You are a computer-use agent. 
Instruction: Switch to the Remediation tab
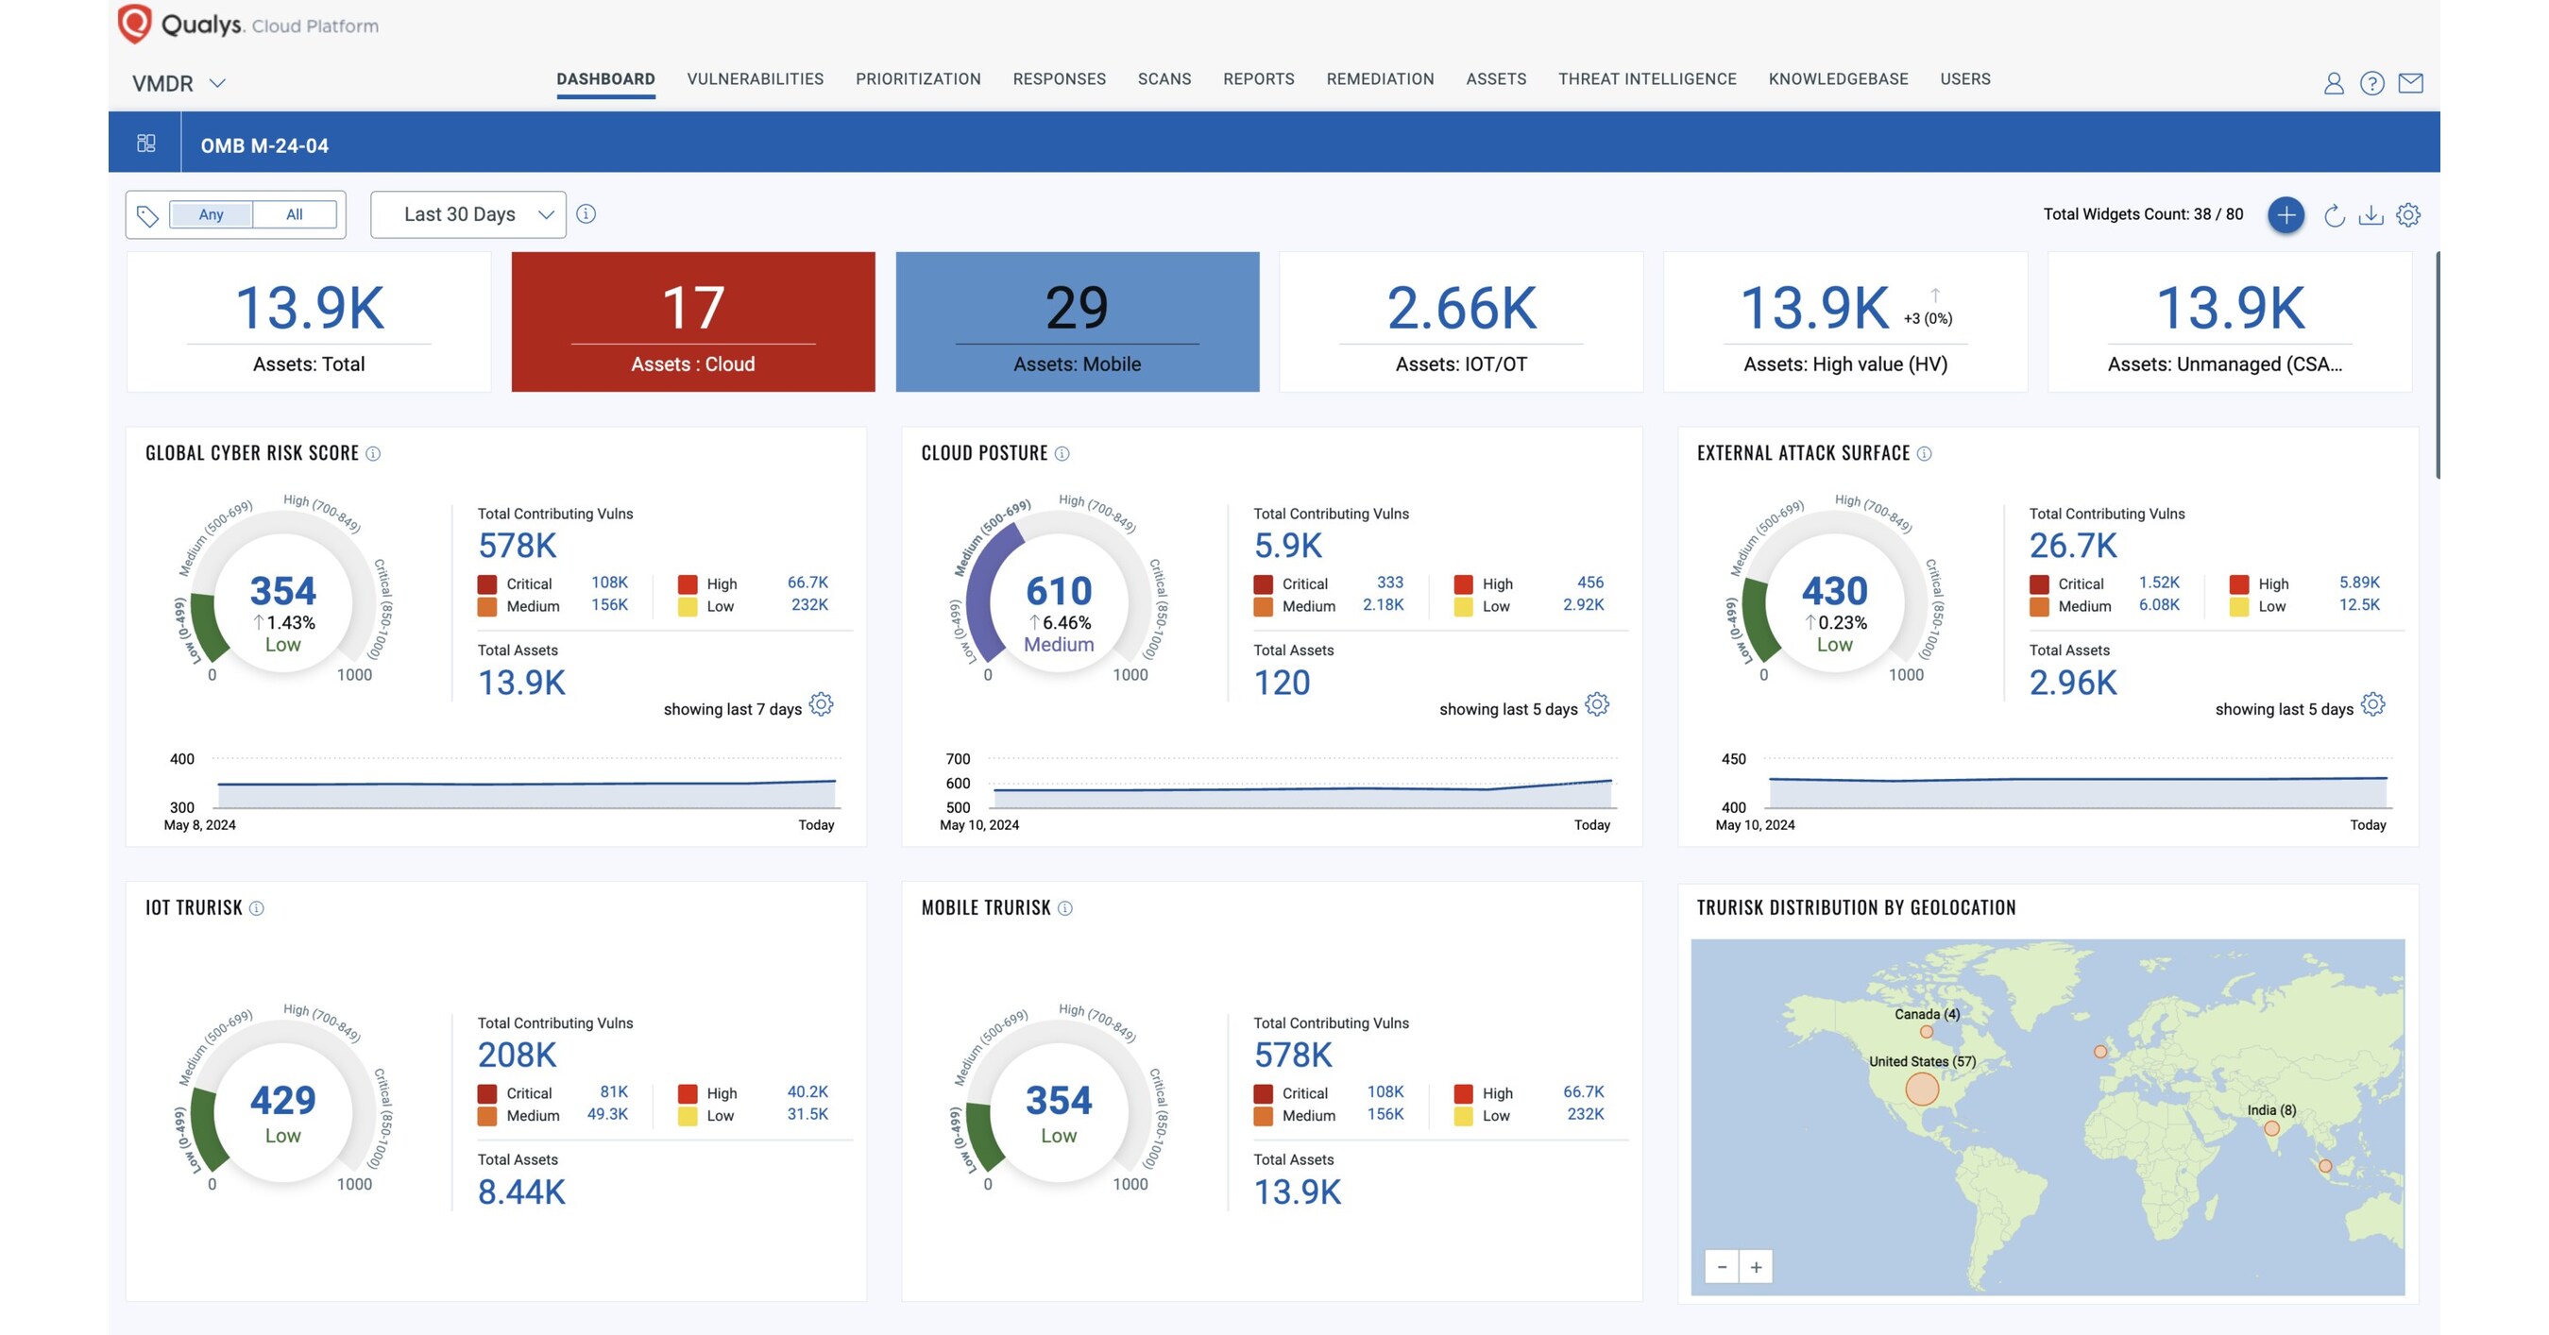tap(1380, 79)
